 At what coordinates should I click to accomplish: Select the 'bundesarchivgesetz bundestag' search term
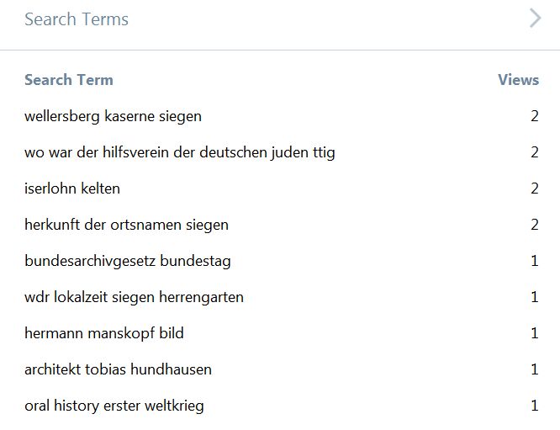(x=128, y=261)
